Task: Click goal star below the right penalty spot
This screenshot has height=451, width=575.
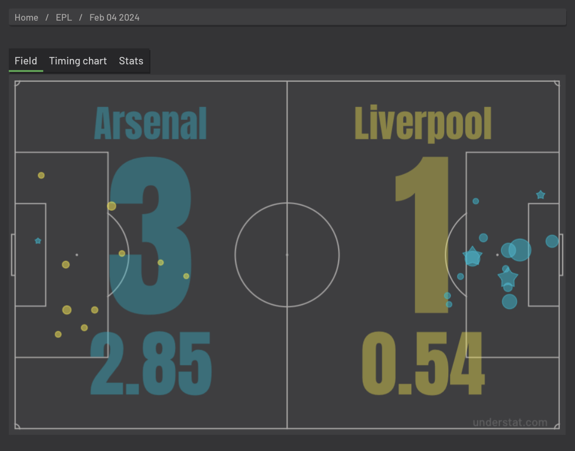Action: (508, 278)
